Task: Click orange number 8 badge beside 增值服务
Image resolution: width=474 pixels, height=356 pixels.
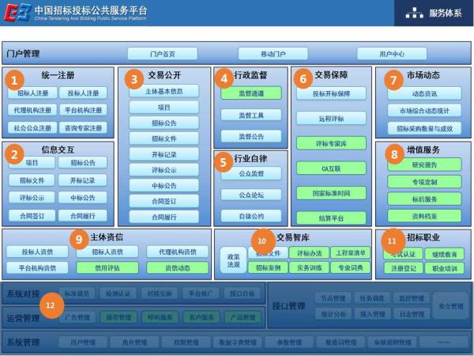Action: pos(394,154)
